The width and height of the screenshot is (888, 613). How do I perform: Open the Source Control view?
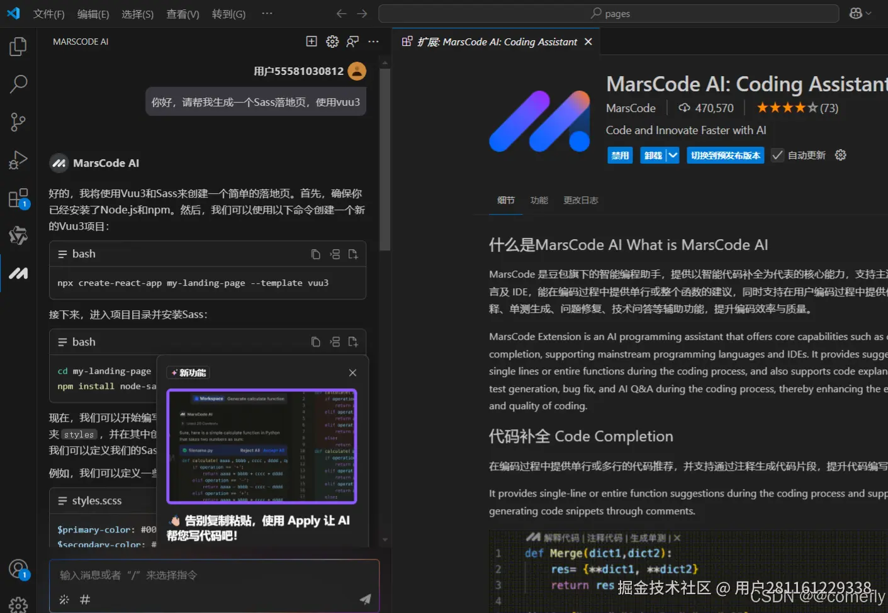click(x=17, y=121)
